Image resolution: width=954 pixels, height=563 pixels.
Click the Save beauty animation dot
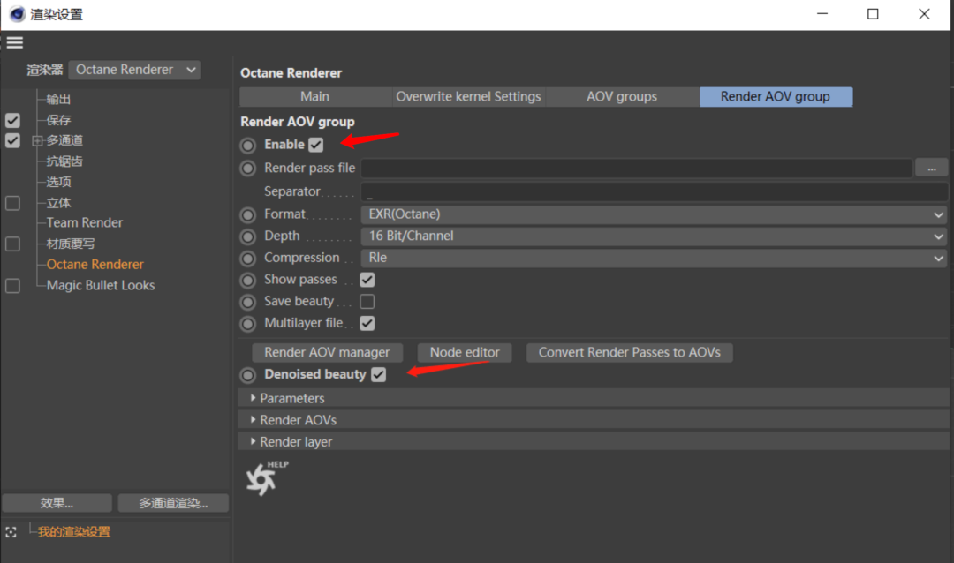247,302
